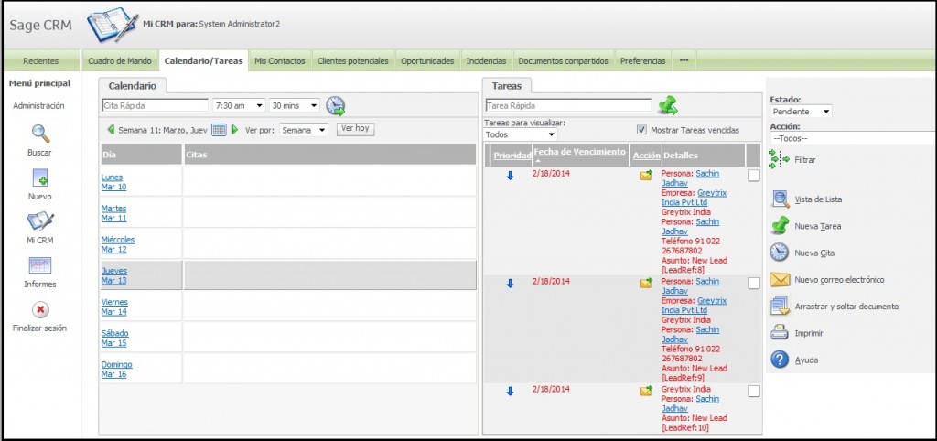Click the quick appointment clock icon
The width and height of the screenshot is (937, 441).
point(335,106)
